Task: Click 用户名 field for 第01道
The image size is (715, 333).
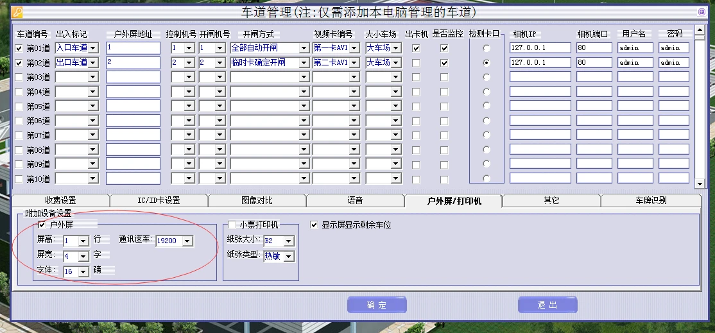Action: [x=635, y=48]
